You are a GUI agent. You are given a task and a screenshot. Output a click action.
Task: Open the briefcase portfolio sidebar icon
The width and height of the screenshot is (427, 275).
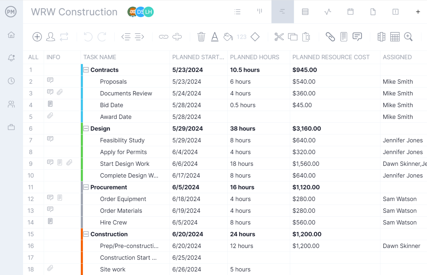(11, 127)
